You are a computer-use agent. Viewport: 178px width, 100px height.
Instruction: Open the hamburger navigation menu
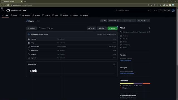coord(3,11)
